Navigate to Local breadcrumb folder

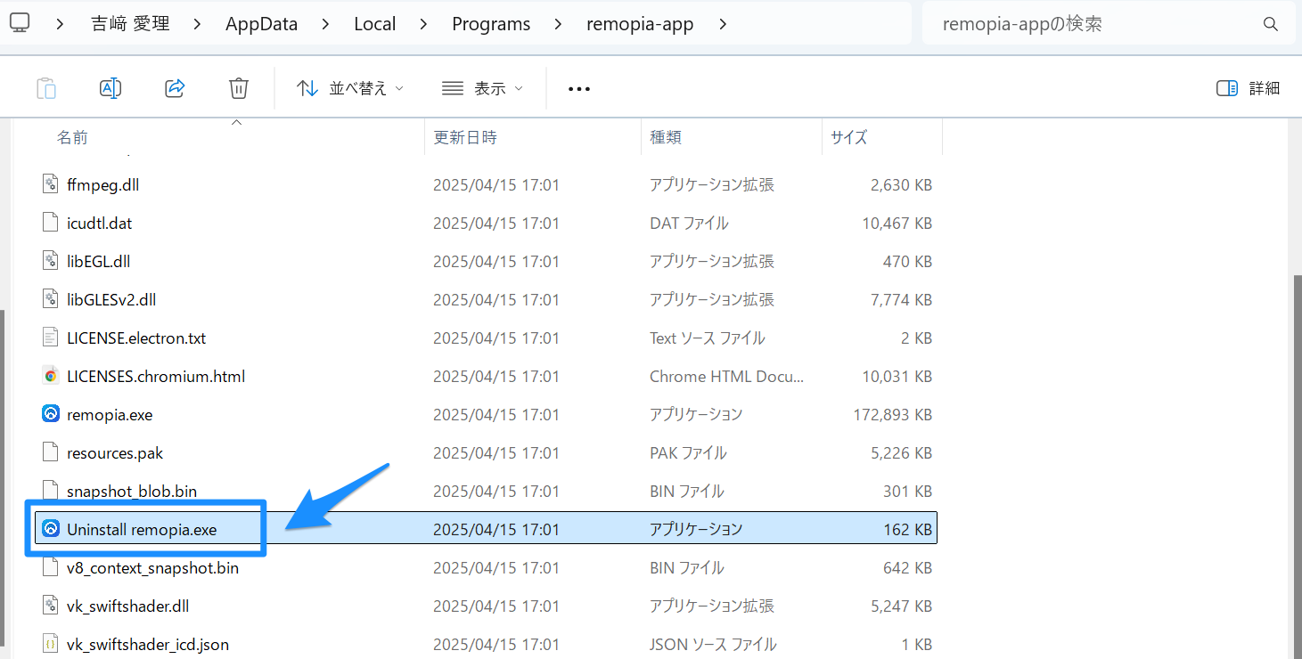(375, 24)
